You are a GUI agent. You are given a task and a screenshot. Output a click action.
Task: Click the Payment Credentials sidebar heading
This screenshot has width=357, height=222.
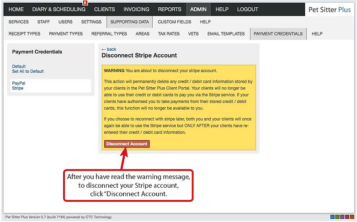coord(37,52)
